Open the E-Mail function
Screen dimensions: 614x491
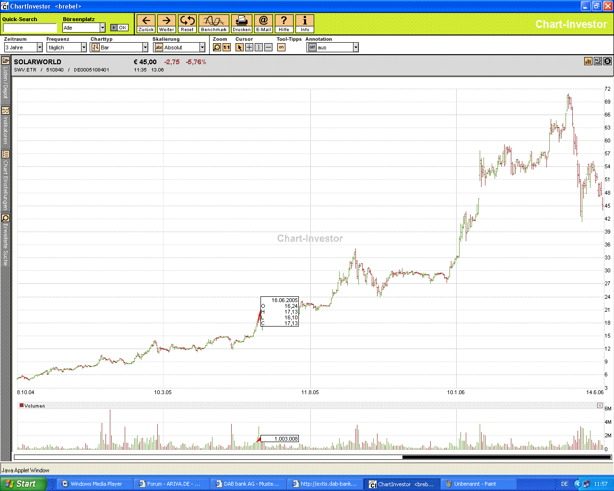(x=263, y=22)
